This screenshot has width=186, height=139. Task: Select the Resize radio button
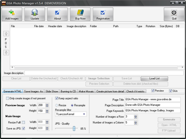[x=57, y=105]
